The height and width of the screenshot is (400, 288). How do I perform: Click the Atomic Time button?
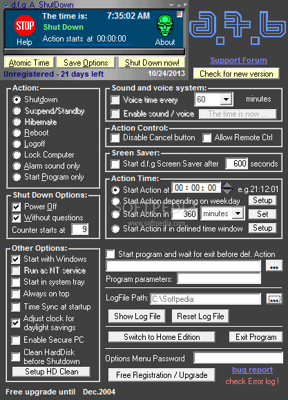[x=29, y=63]
